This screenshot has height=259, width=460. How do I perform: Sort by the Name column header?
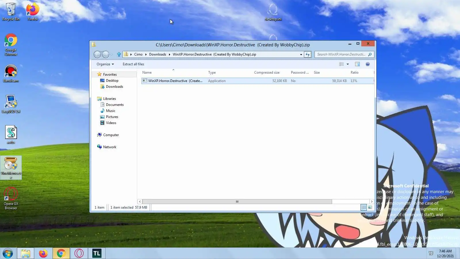point(173,73)
